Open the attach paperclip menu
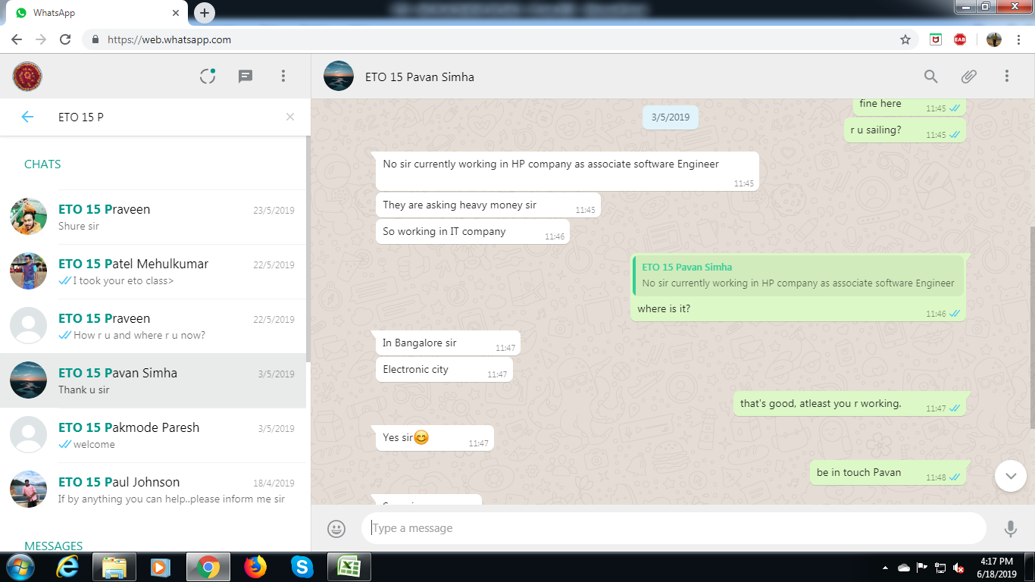The image size is (1035, 582). click(969, 76)
